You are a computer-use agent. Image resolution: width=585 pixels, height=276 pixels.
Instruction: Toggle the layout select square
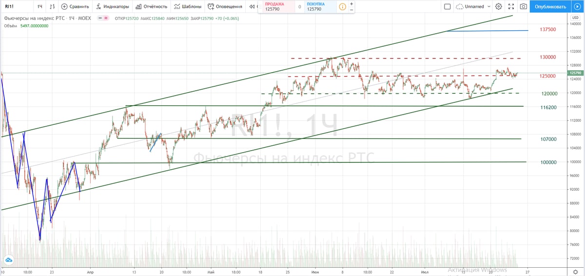pyautogui.click(x=448, y=7)
